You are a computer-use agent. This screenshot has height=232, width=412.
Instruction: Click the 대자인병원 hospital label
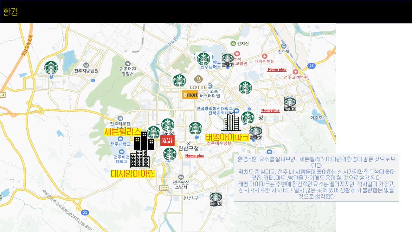[x=265, y=61]
